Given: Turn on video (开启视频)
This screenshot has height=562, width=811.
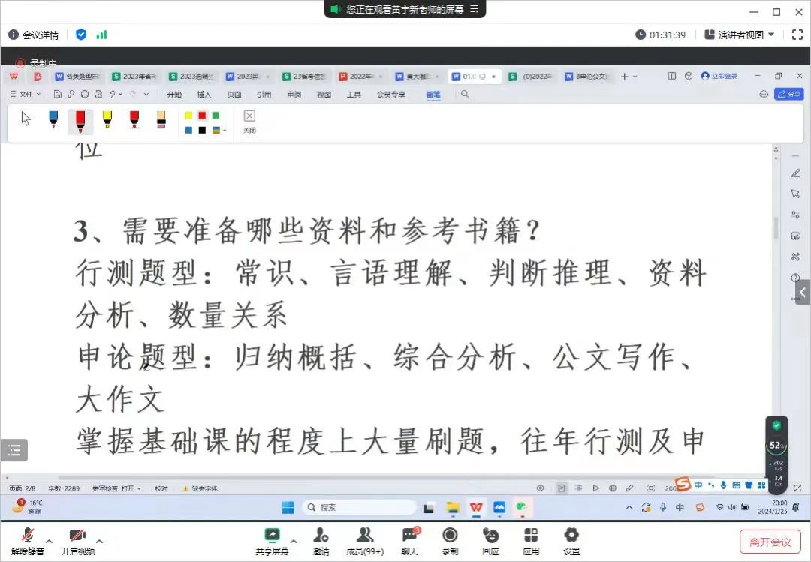Looking at the screenshot, I should pyautogui.click(x=77, y=540).
